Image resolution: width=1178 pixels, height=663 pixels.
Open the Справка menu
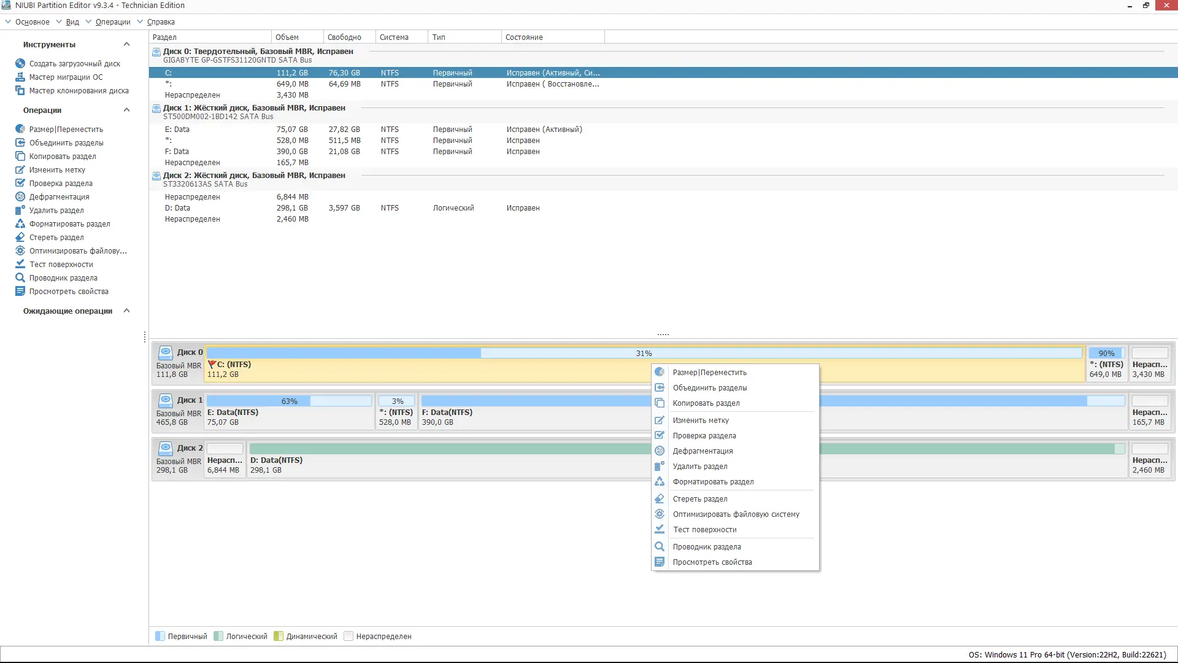(x=161, y=22)
